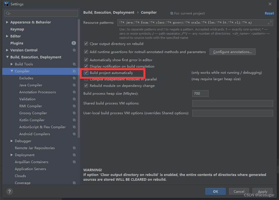Click project-level icon beside Deployment
The image size is (279, 200).
point(74,155)
